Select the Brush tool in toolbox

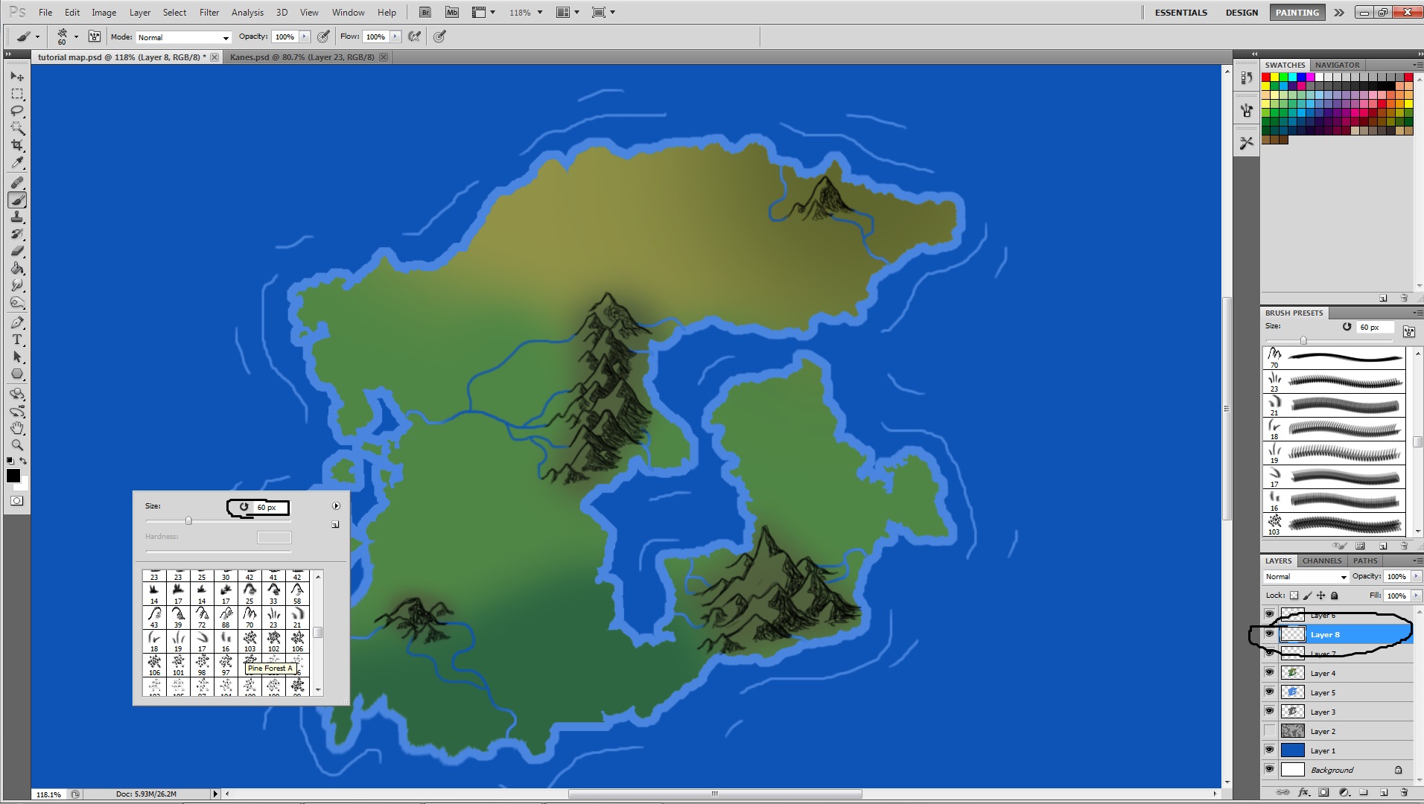coord(17,200)
